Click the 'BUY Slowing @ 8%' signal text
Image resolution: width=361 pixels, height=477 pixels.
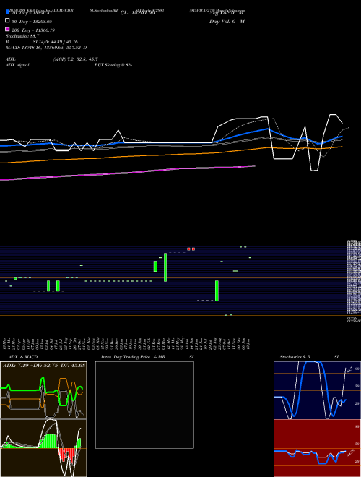113,65
